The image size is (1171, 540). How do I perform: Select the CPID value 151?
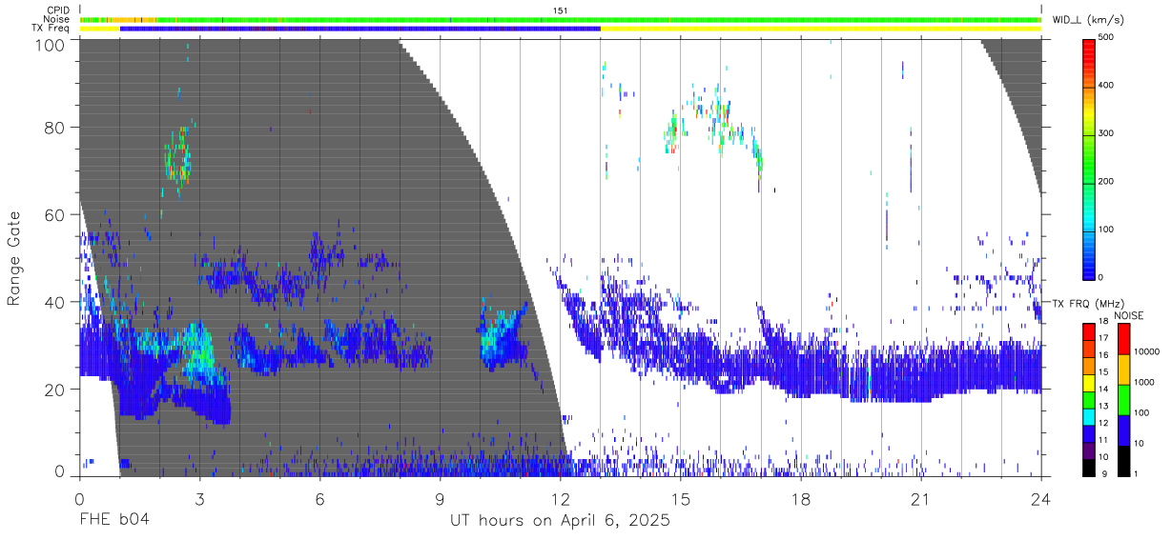coord(560,10)
